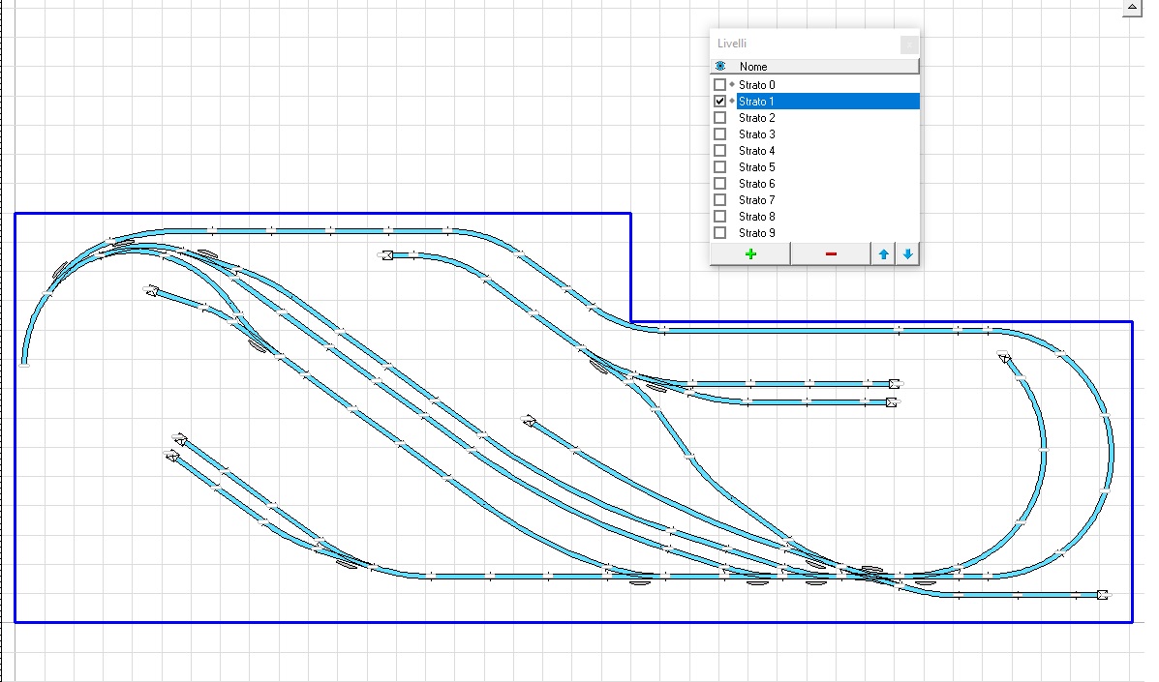Close the Livelli panel

coord(908,44)
